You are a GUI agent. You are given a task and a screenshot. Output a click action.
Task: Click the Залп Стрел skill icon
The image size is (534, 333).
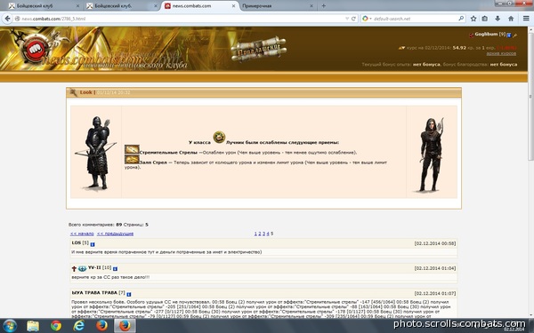(132, 159)
